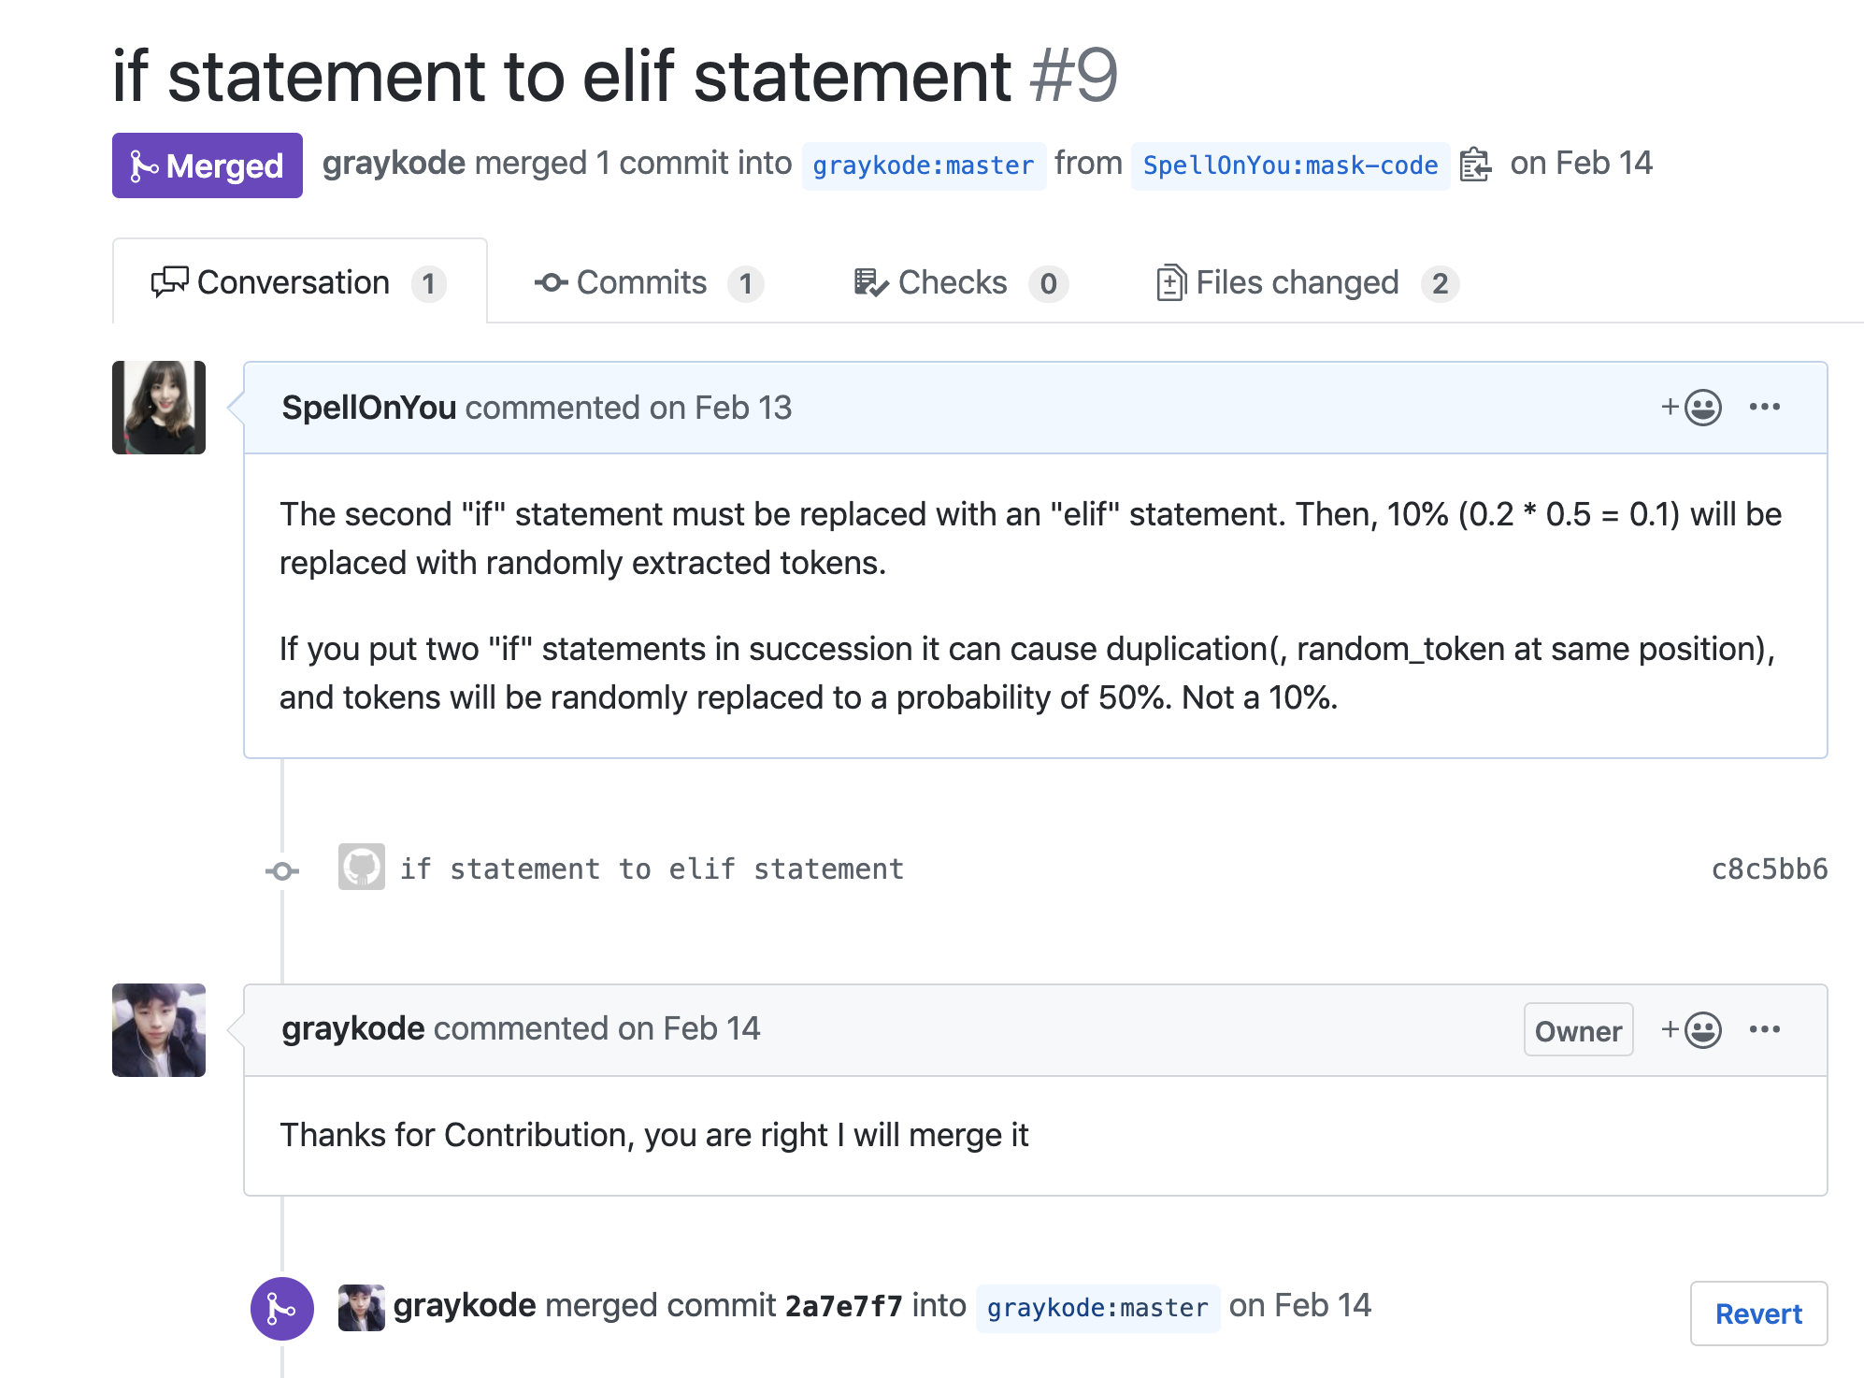Switch to the Commits tab
The image size is (1864, 1378).
point(648,282)
